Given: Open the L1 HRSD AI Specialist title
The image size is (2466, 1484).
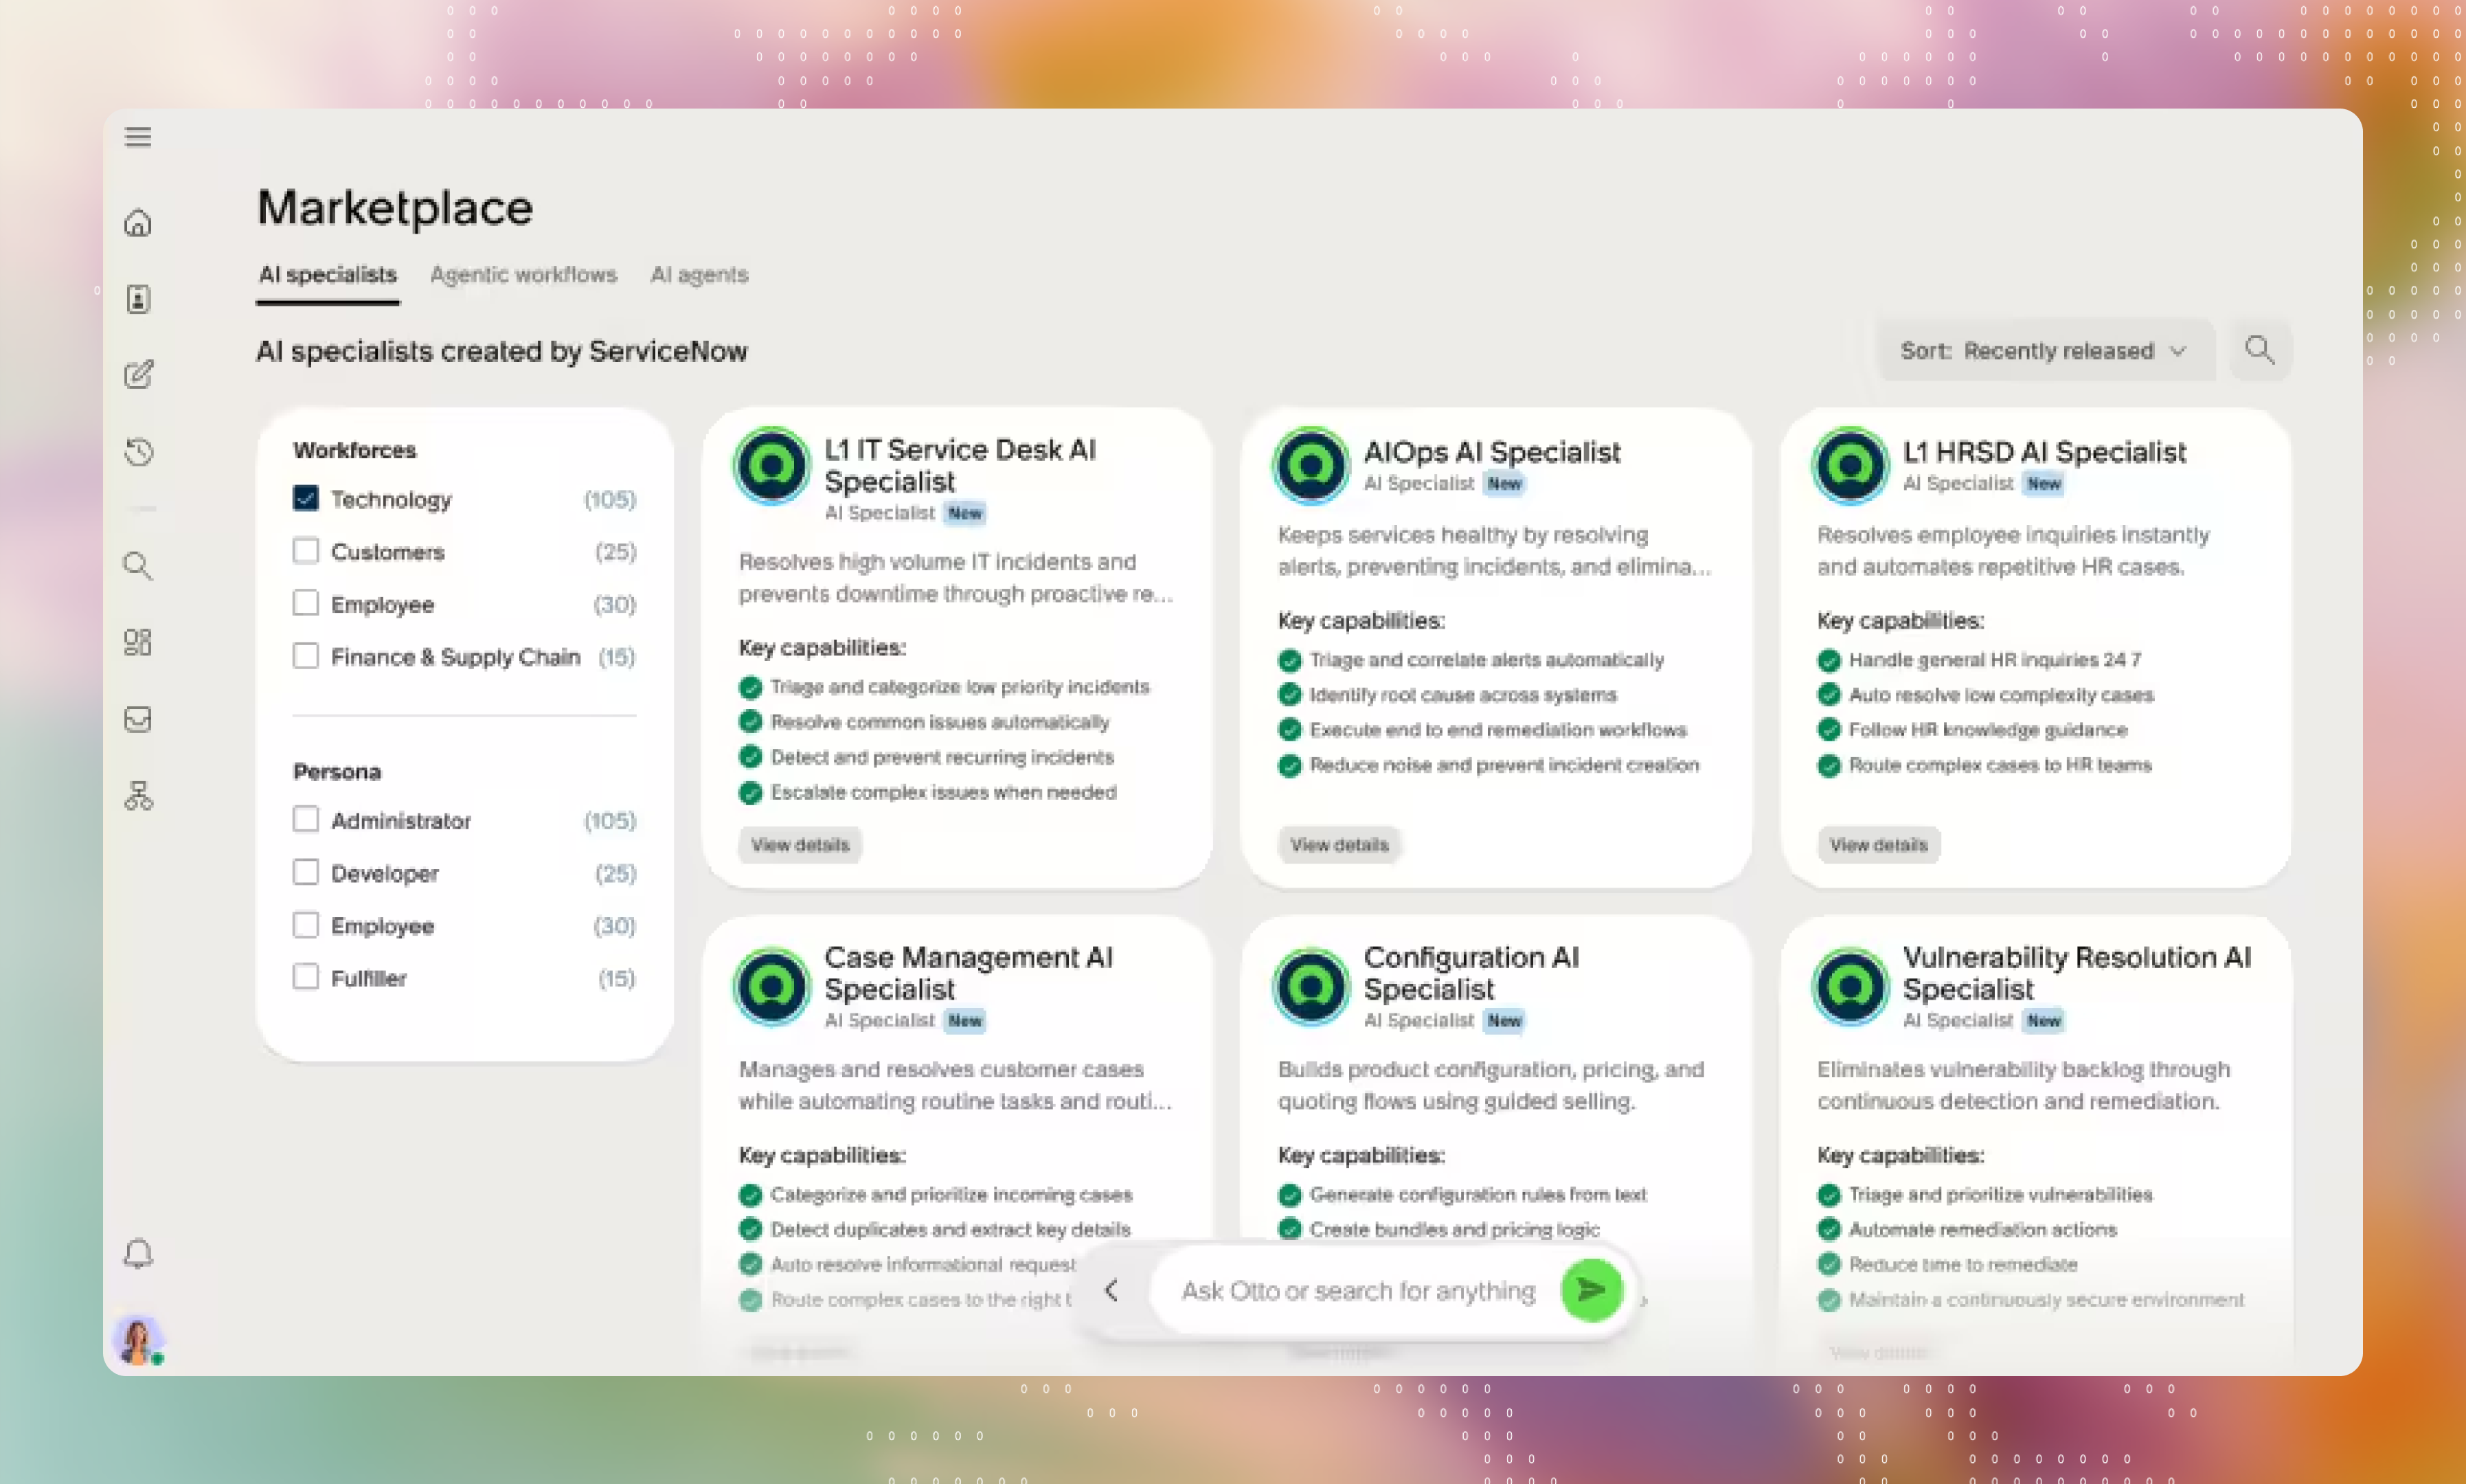Looking at the screenshot, I should tap(2044, 452).
